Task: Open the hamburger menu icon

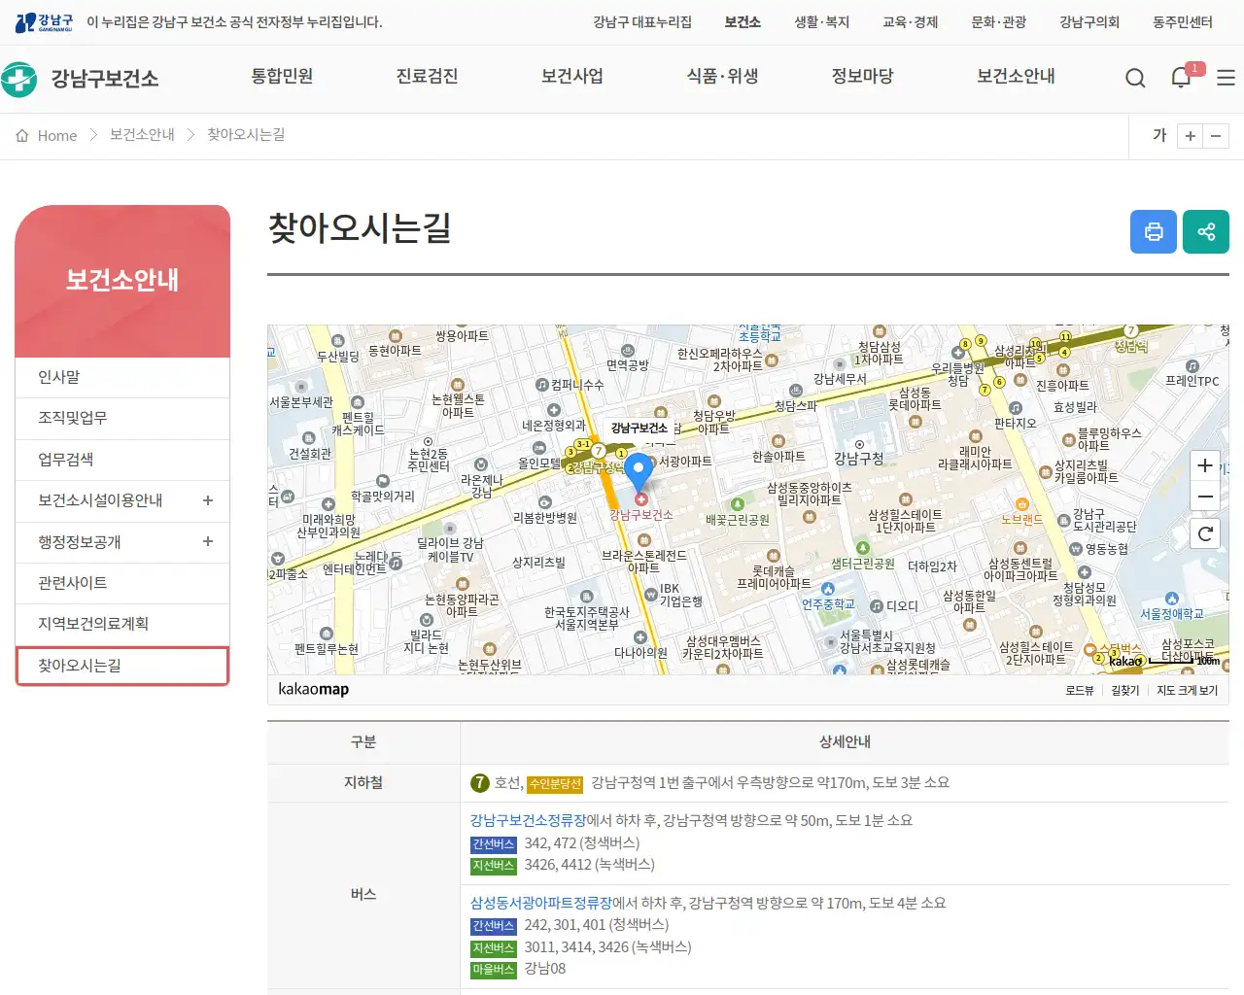Action: point(1226,77)
